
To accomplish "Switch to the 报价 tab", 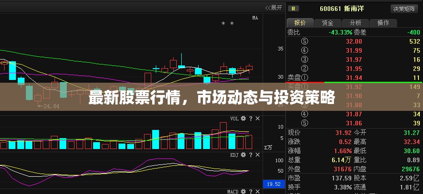I will [x=300, y=23].
